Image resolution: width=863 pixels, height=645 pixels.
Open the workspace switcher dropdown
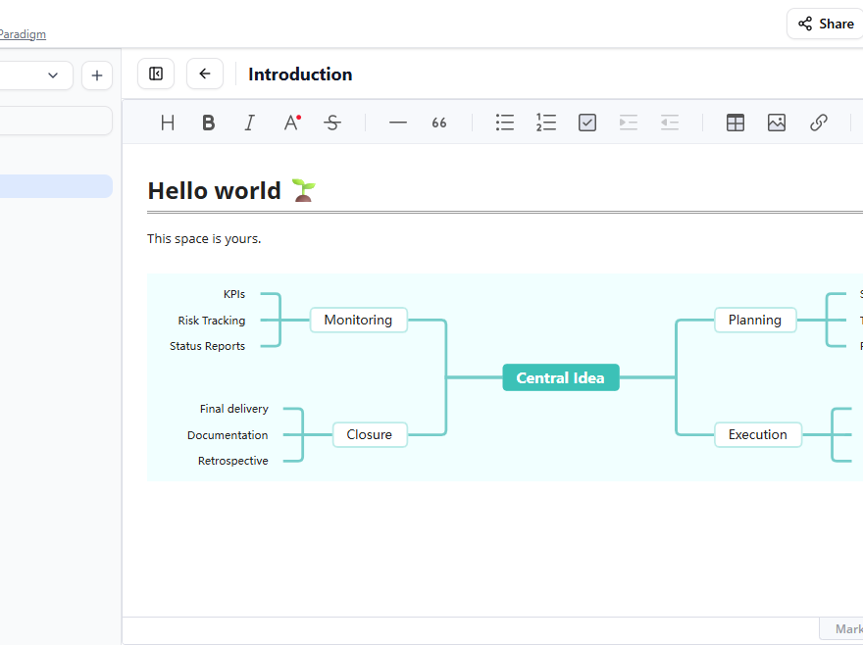coord(52,74)
